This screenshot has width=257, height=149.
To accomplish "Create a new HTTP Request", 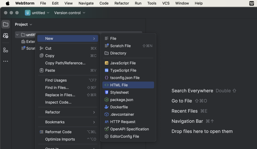I will click(x=122, y=122).
